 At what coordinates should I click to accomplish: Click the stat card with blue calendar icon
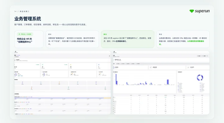pyautogui.click(x=104, y=66)
